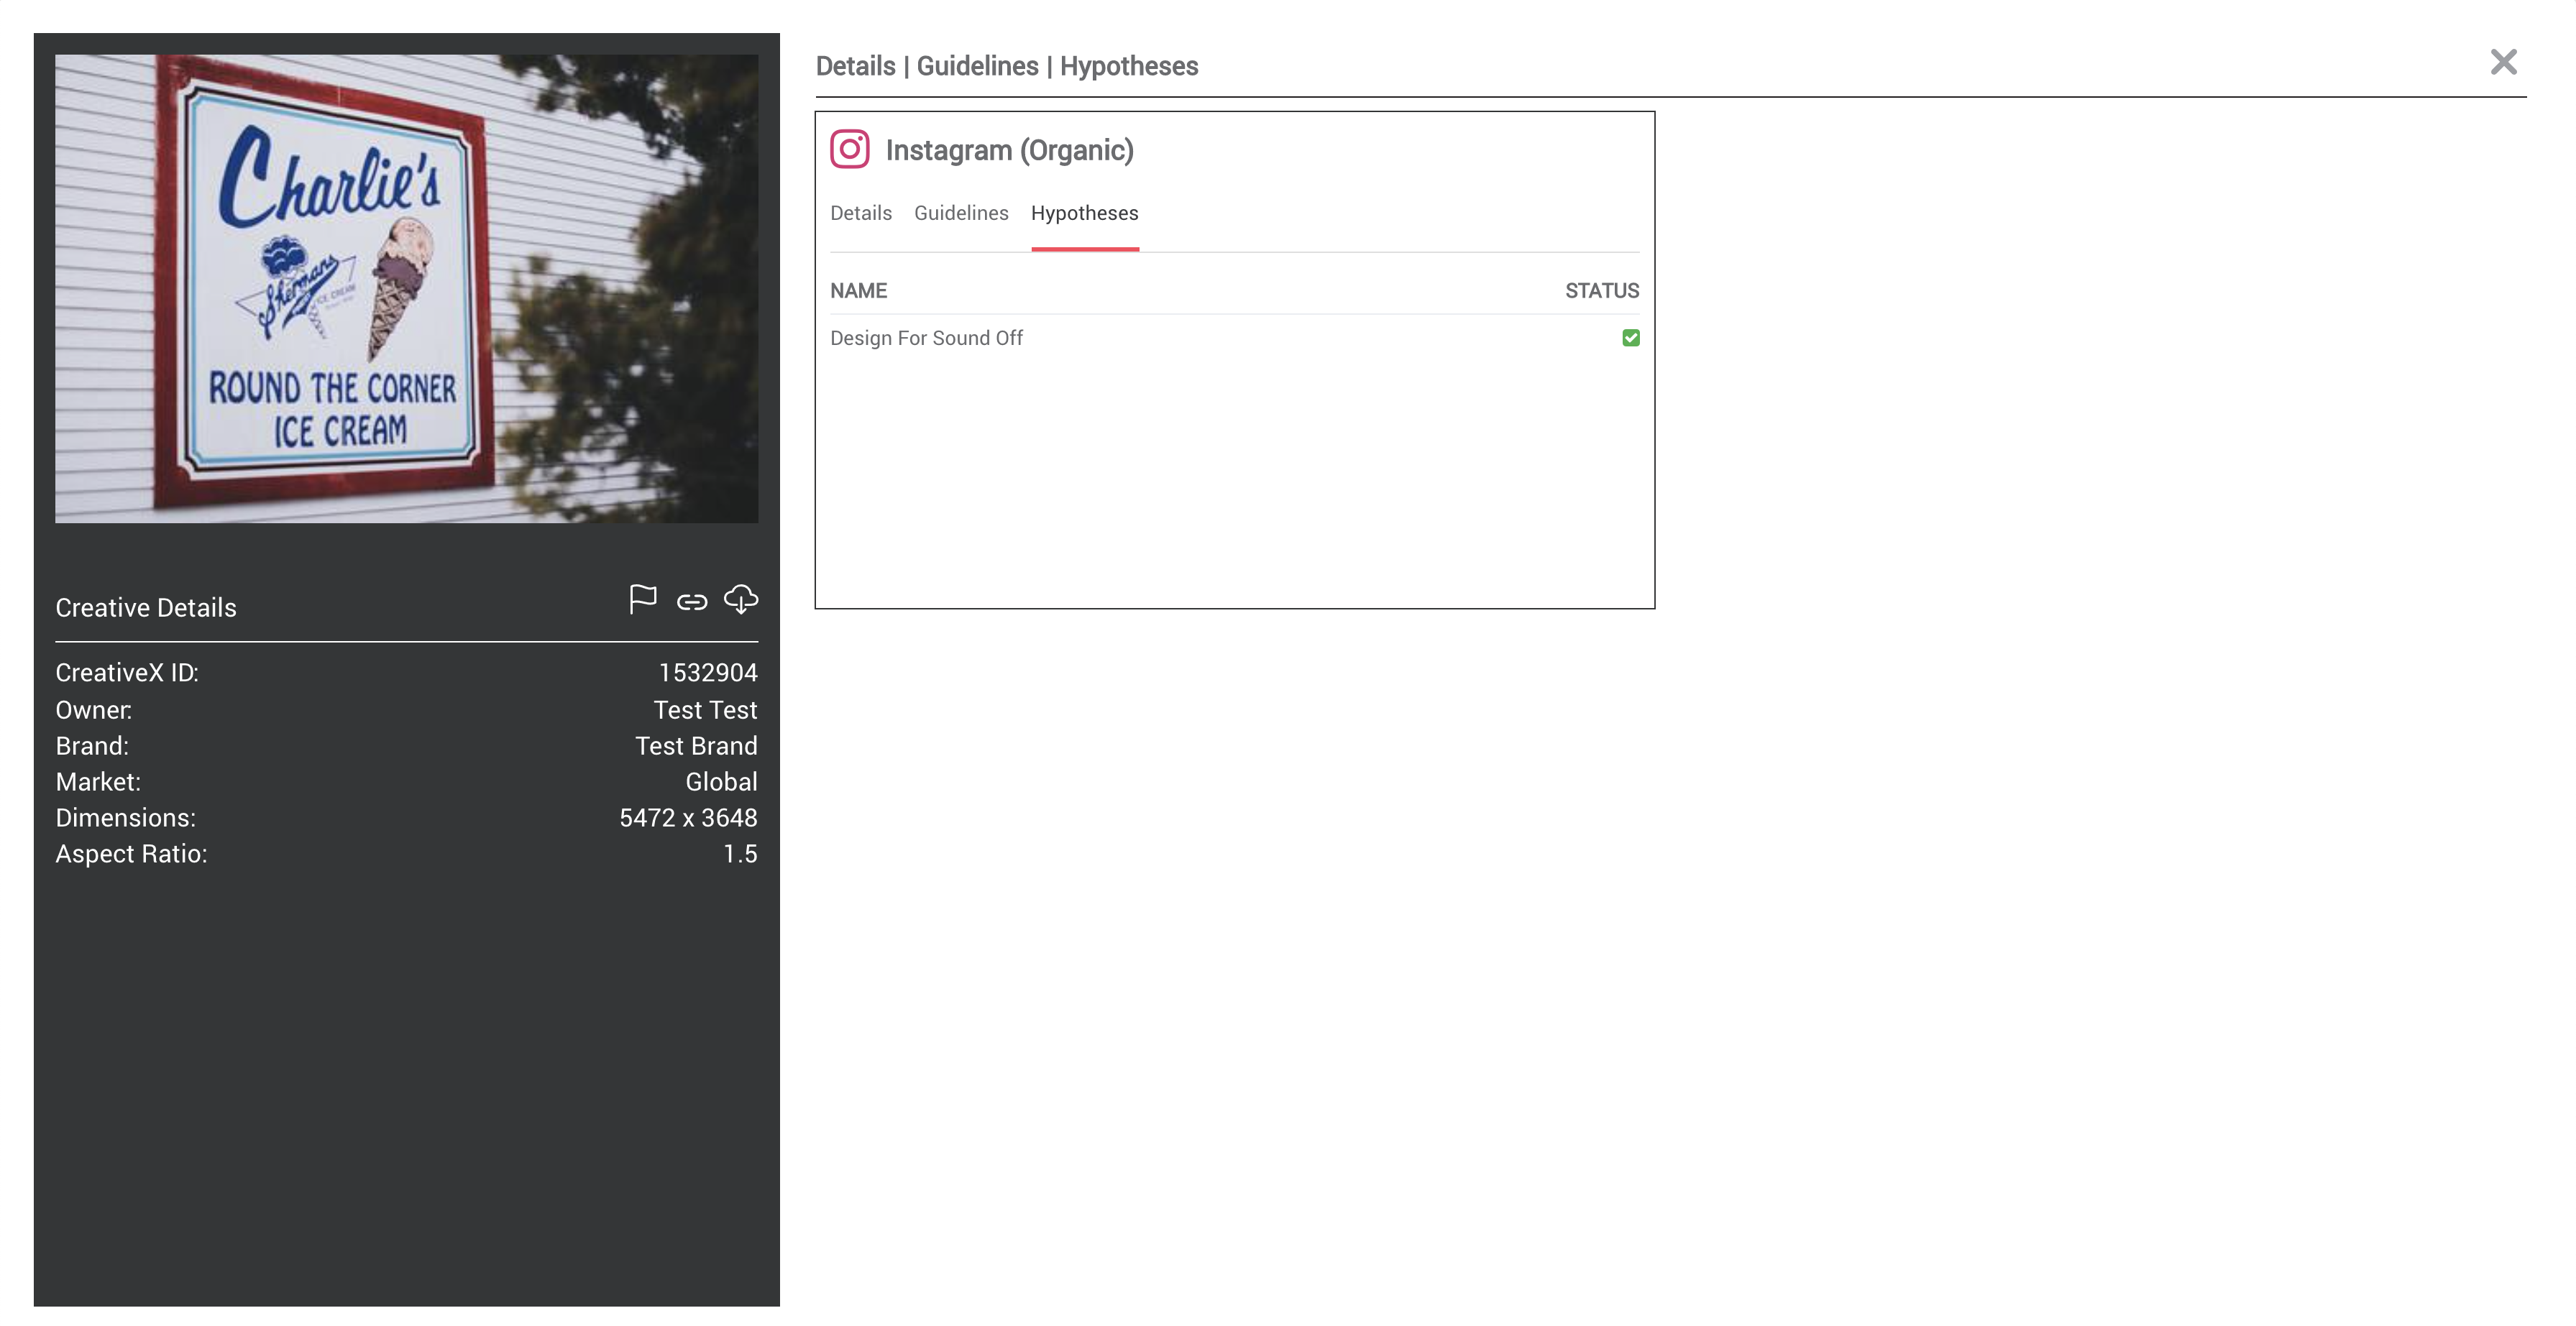Viewport: 2576px width, 1326px height.
Task: Switch to the Details tab
Action: 861,213
